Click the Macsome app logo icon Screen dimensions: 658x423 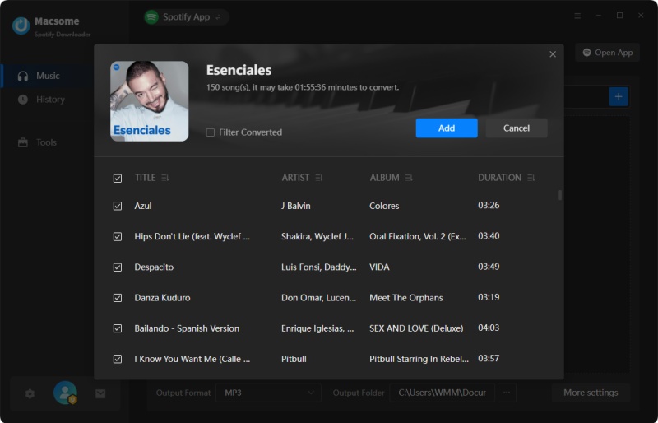coord(21,26)
